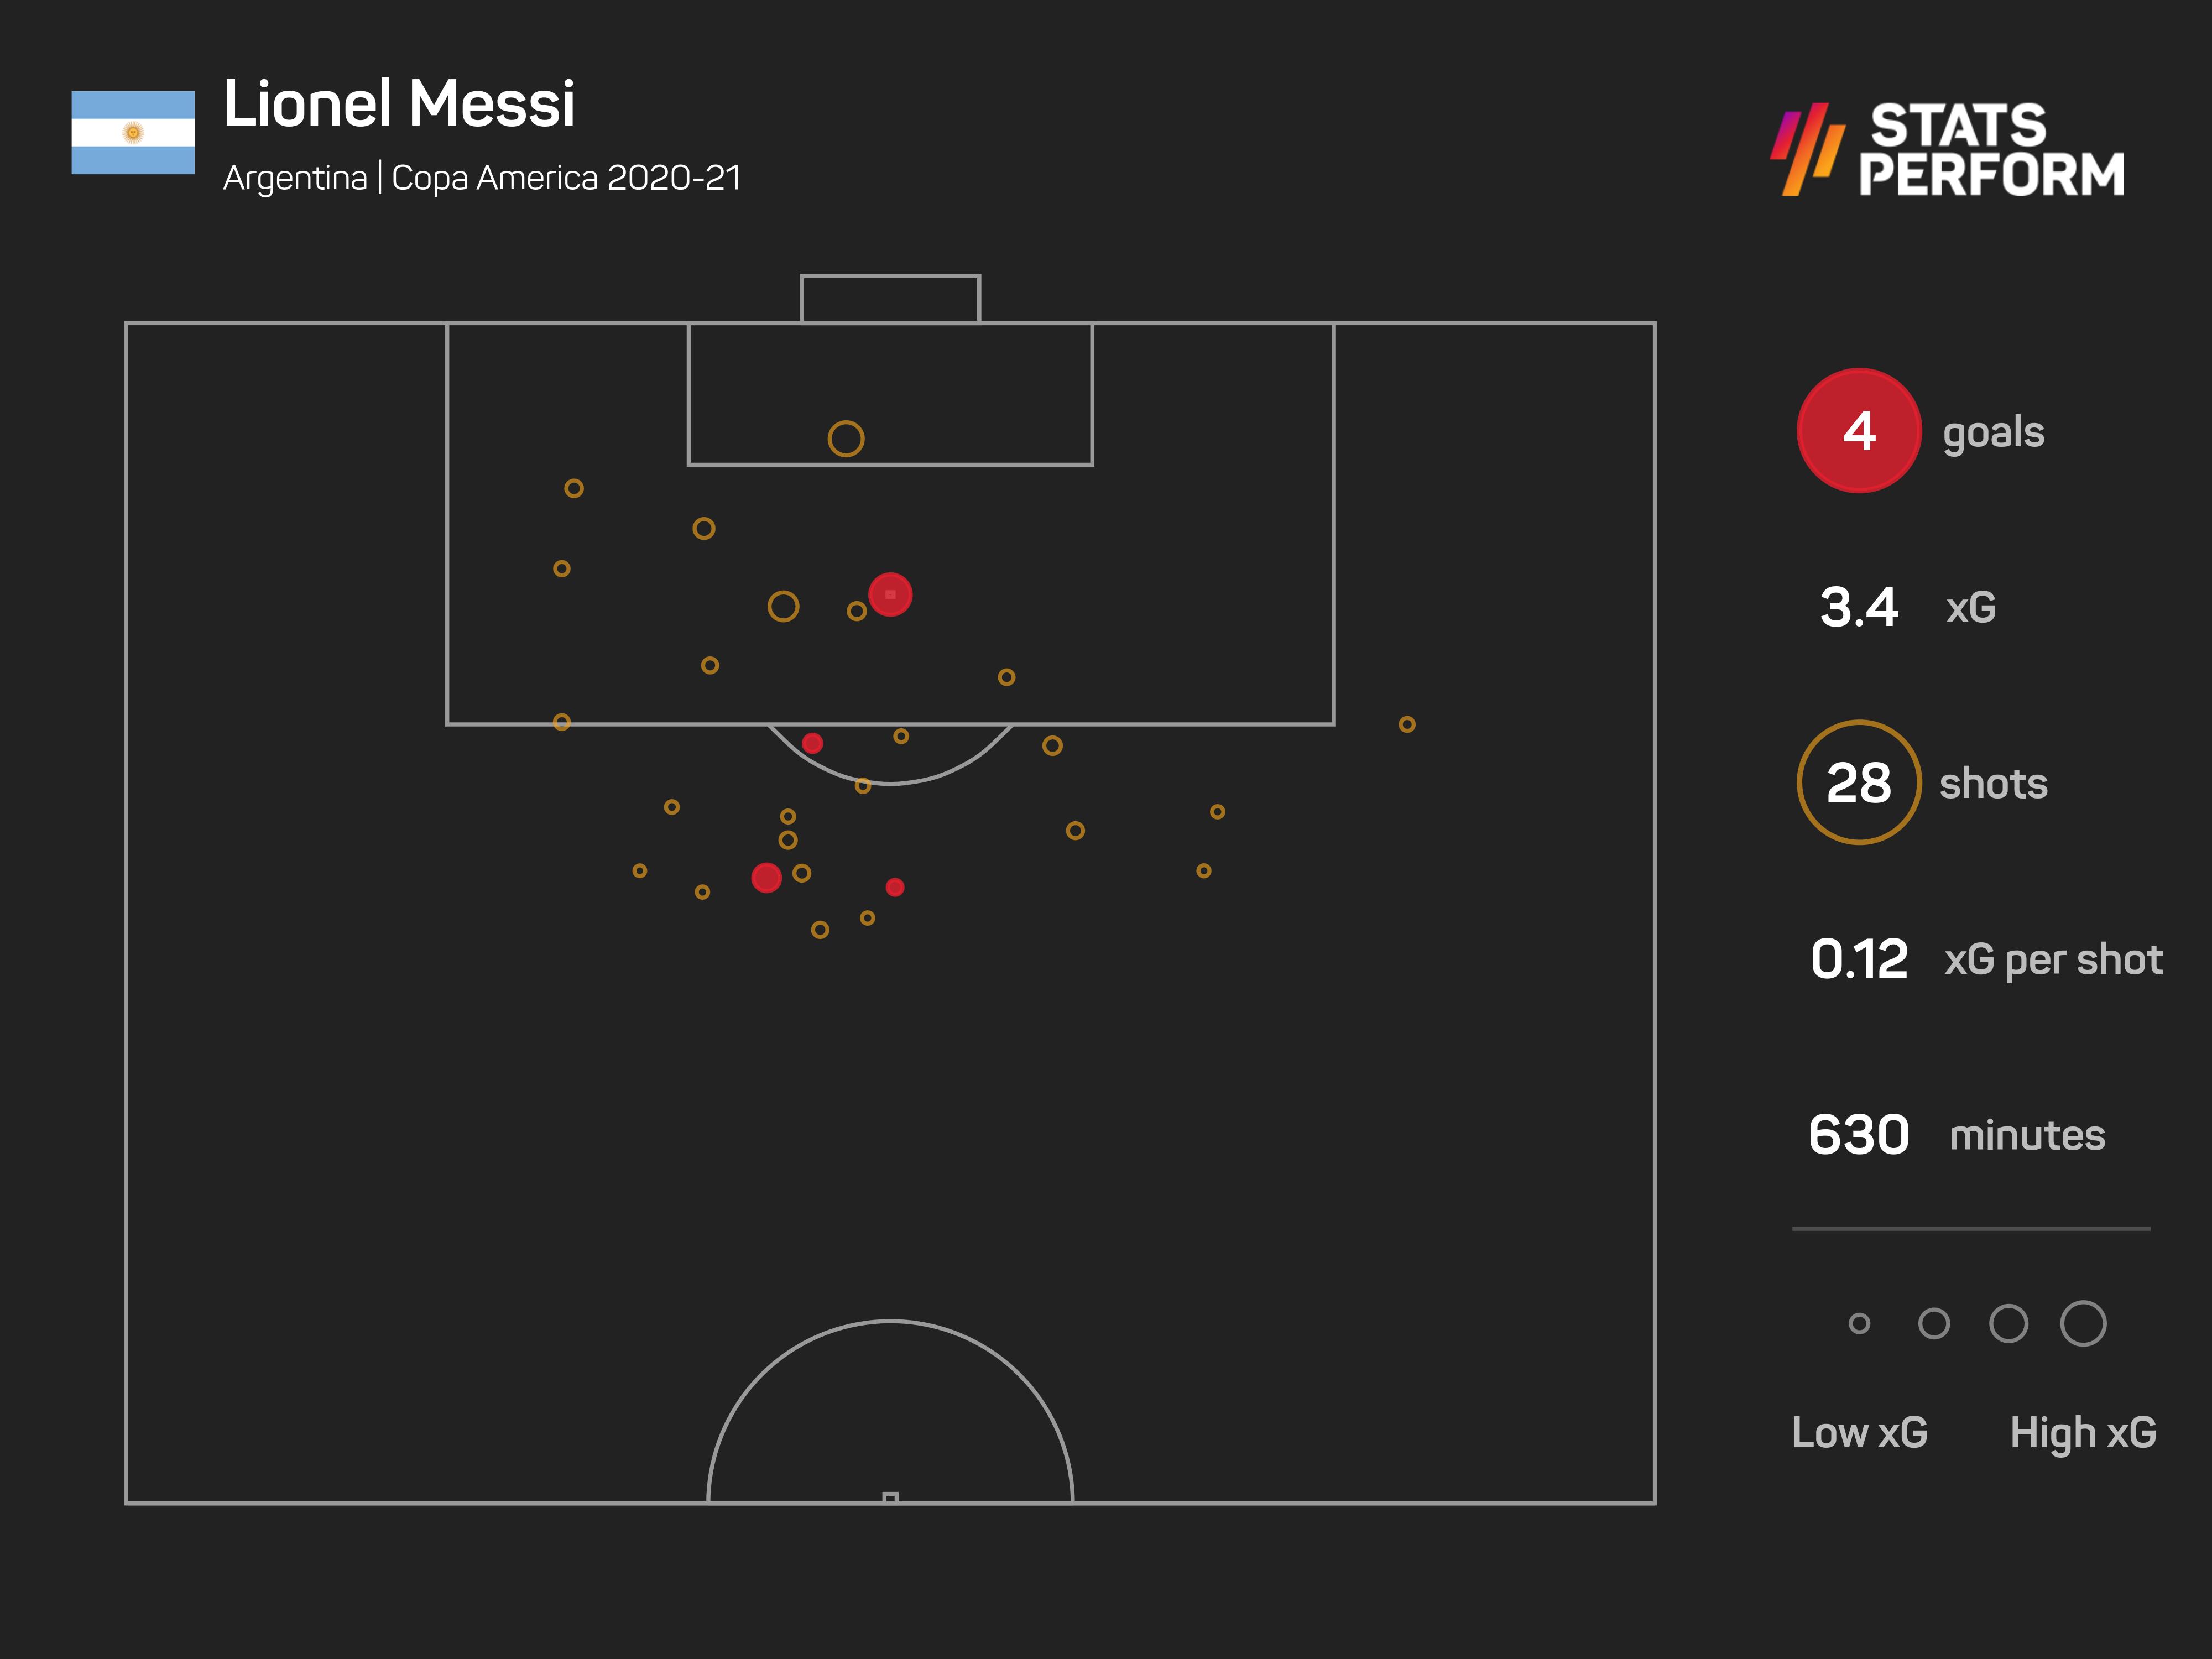Image resolution: width=2212 pixels, height=1659 pixels.
Task: Click the red goal marker on penalty arc
Action: pos(812,743)
